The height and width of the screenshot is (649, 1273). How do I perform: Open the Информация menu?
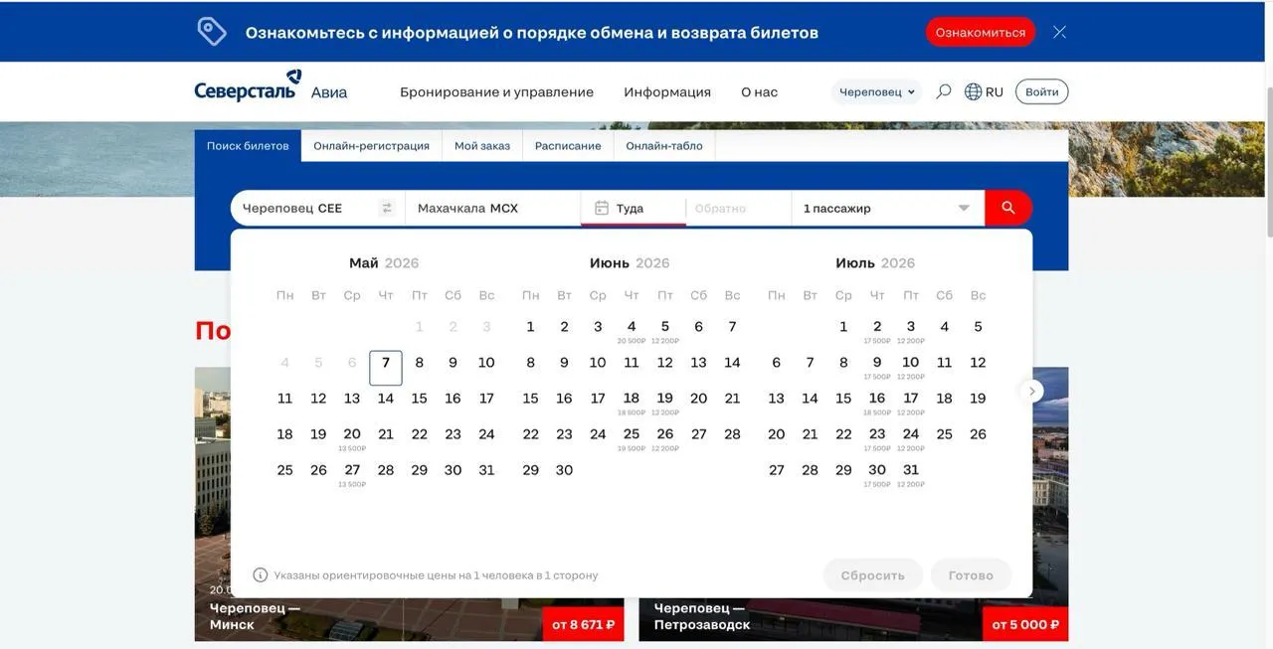(667, 91)
